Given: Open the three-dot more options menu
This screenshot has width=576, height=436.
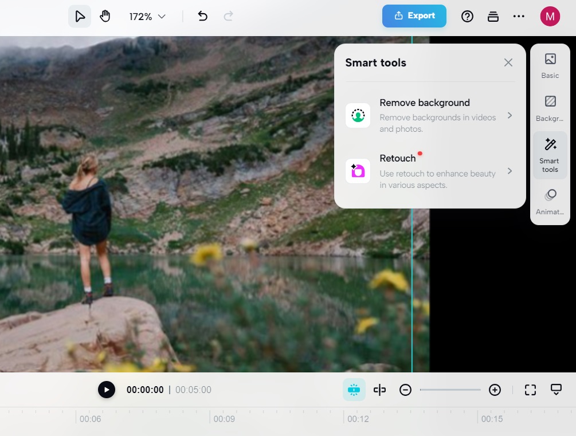Looking at the screenshot, I should [519, 16].
